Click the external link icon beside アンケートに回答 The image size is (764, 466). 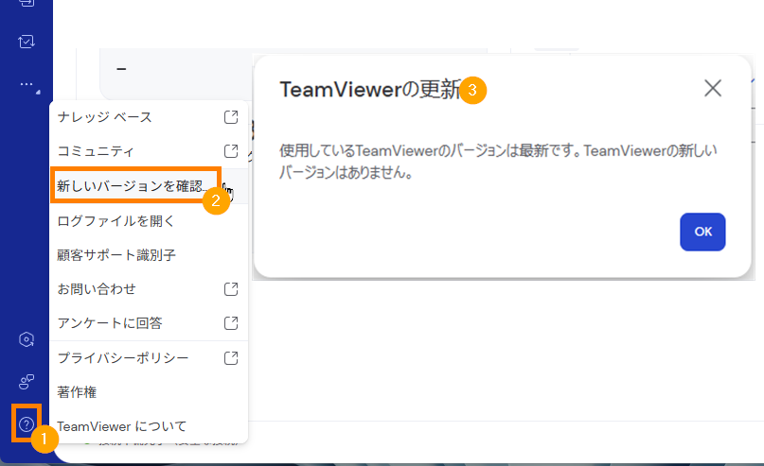(x=231, y=323)
